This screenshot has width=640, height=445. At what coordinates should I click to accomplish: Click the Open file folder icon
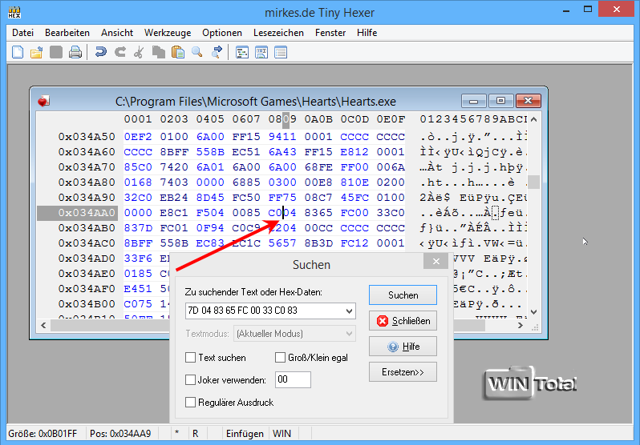pyautogui.click(x=36, y=52)
